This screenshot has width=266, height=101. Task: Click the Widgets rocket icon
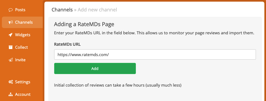tap(11, 35)
